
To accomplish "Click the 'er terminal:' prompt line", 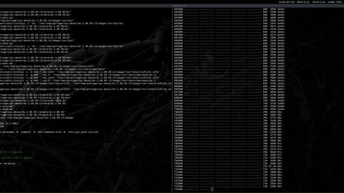I will pos(9,164).
